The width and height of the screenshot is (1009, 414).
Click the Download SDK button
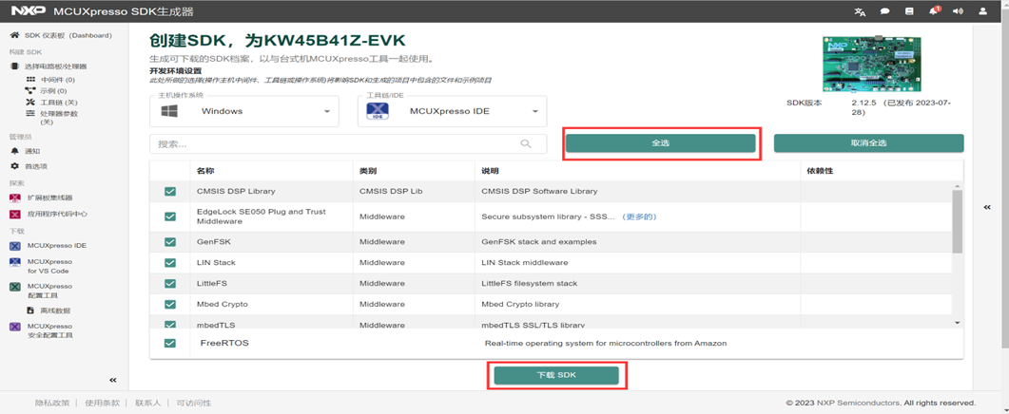click(x=556, y=375)
